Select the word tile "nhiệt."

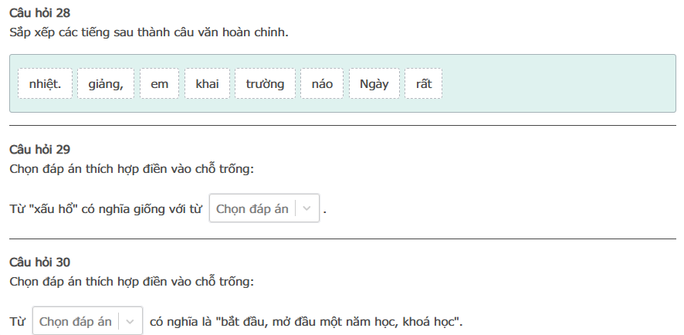[45, 83]
